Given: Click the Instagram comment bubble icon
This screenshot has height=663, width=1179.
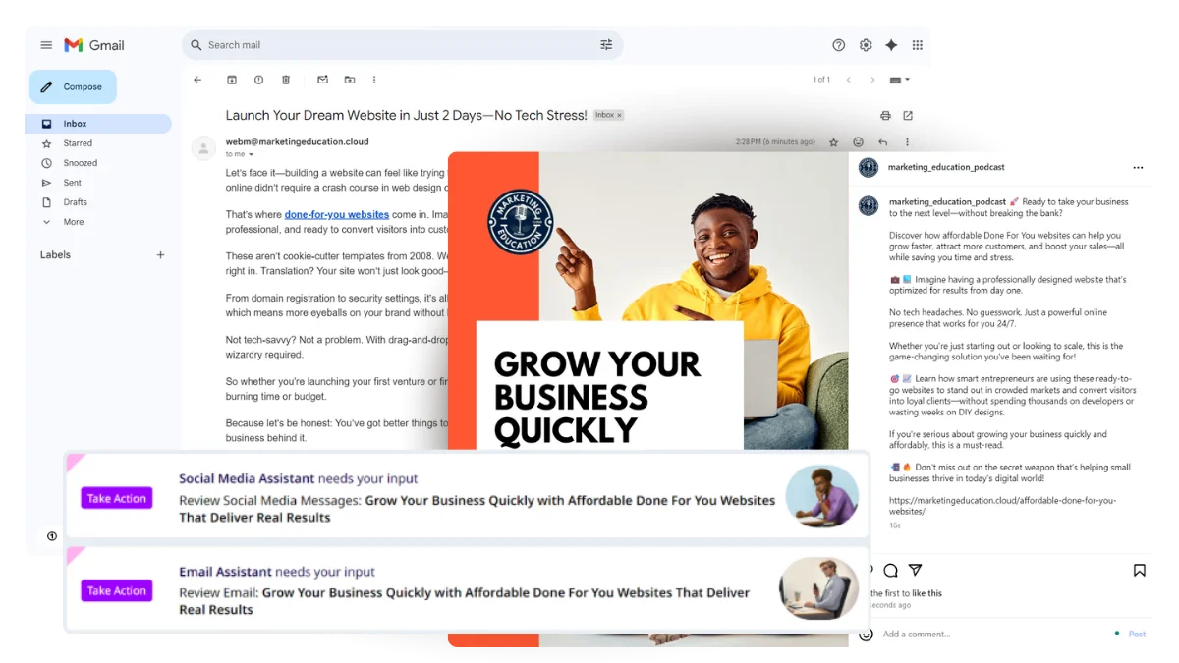Looking at the screenshot, I should coord(890,571).
